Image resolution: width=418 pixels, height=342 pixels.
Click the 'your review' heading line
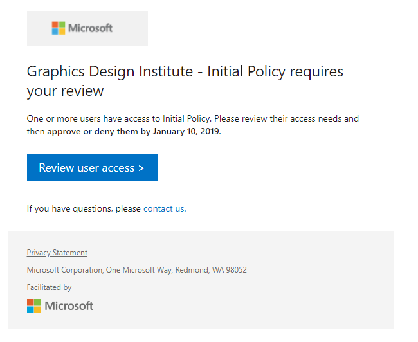pos(65,91)
